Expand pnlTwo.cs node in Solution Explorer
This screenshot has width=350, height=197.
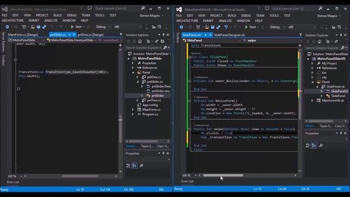pyautogui.click(x=137, y=100)
